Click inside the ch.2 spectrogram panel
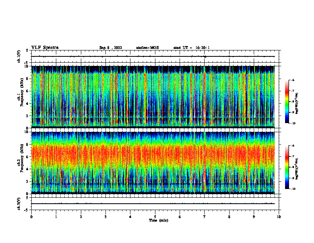Image resolution: width=314 pixels, height=243 pixels. point(153,163)
